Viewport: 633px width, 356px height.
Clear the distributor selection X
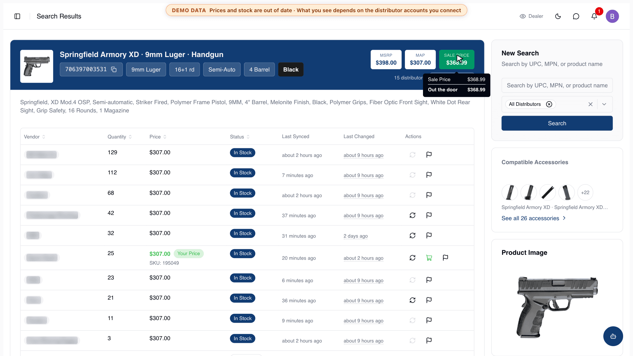(x=590, y=104)
